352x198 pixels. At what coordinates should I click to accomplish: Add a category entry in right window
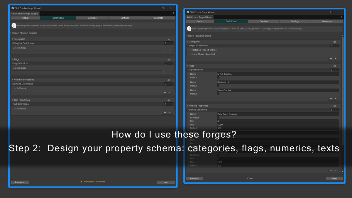[331, 59]
